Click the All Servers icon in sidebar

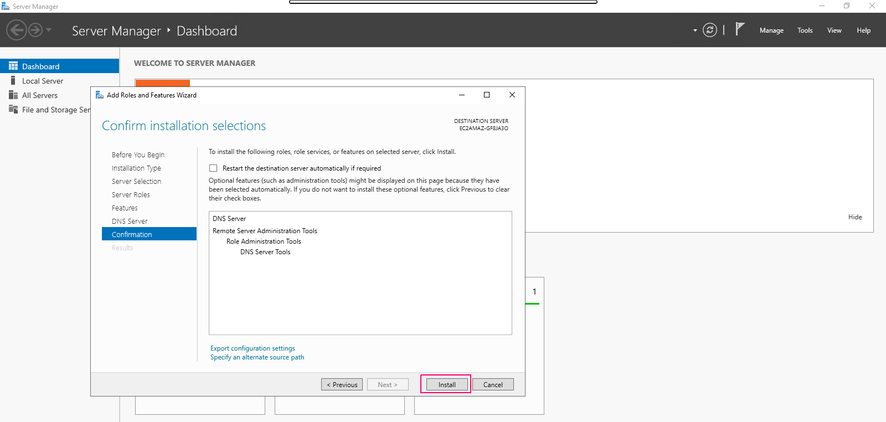pyautogui.click(x=13, y=95)
